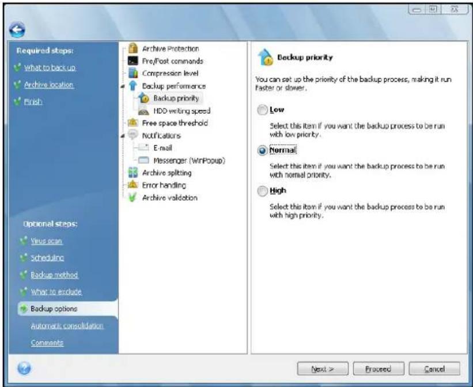This screenshot has width=473, height=387.
Task: Click the Backup priority header icon
Action: [266, 57]
